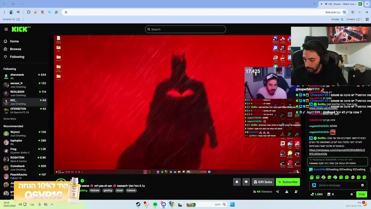Click the Search field
This screenshot has width=371, height=209.
click(x=185, y=29)
